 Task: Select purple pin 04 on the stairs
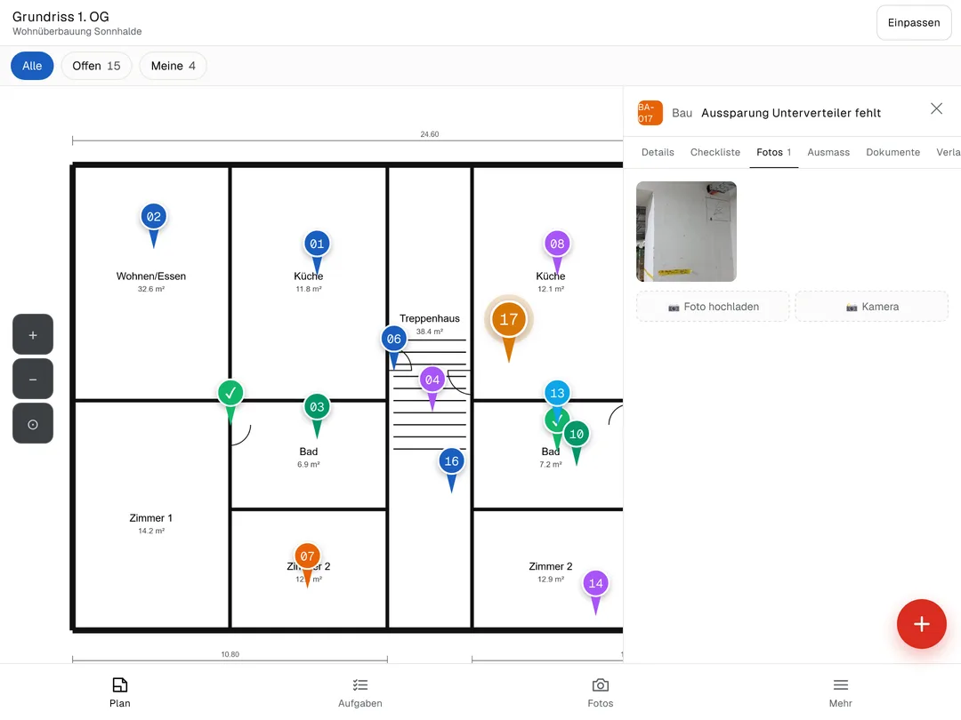pyautogui.click(x=432, y=380)
